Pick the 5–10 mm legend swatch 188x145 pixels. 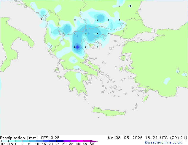tap(33, 141)
